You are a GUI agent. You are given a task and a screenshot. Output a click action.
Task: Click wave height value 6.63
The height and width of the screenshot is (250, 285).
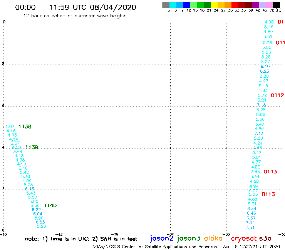[x=40, y=222]
